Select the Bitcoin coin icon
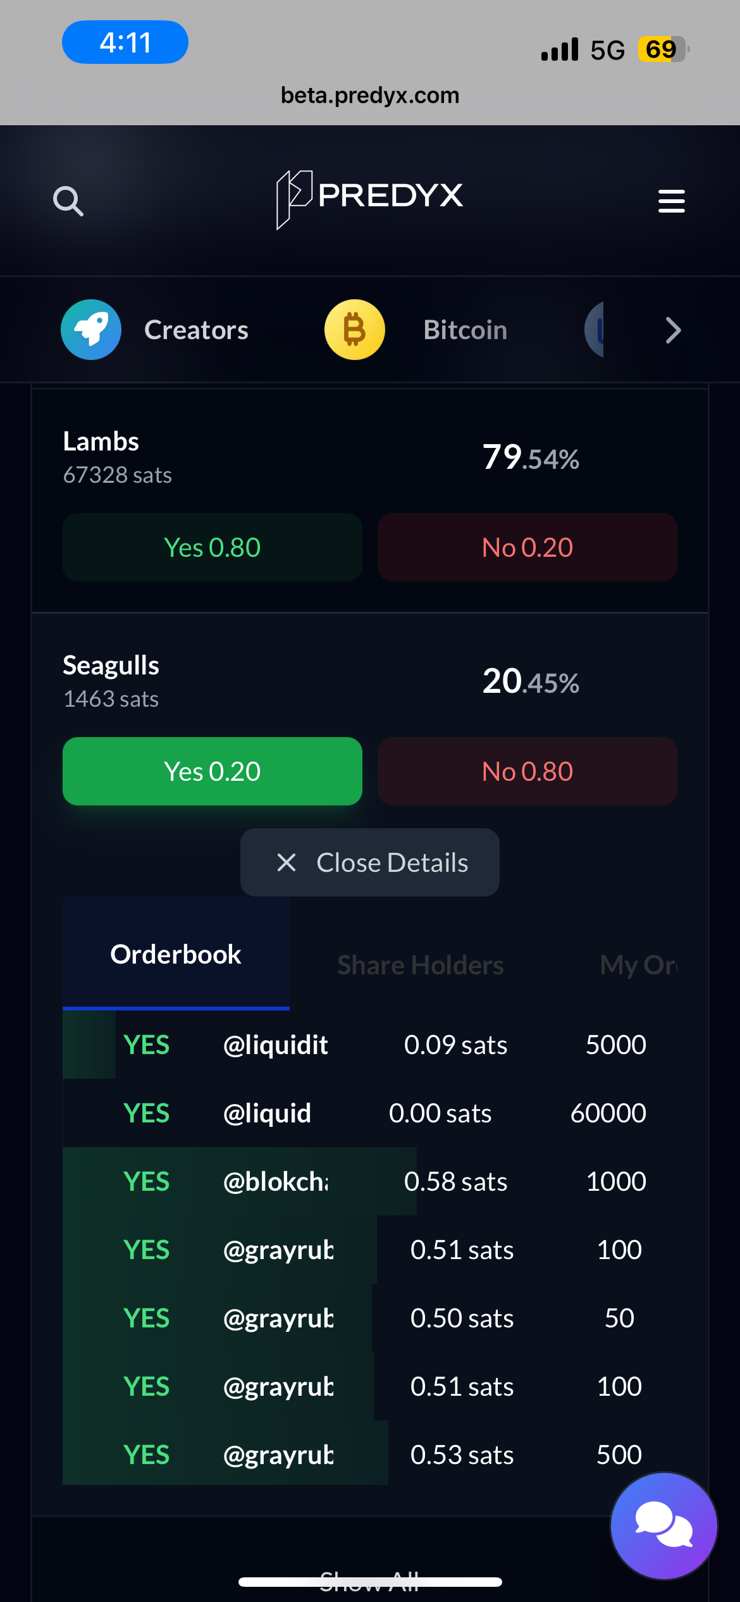 pos(355,330)
